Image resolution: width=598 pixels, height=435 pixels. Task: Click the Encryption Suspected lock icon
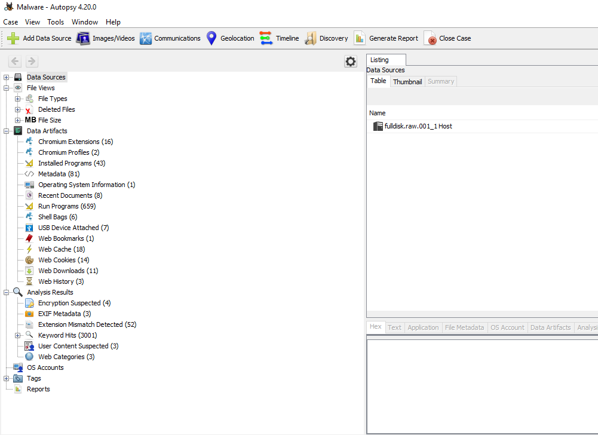click(x=29, y=303)
